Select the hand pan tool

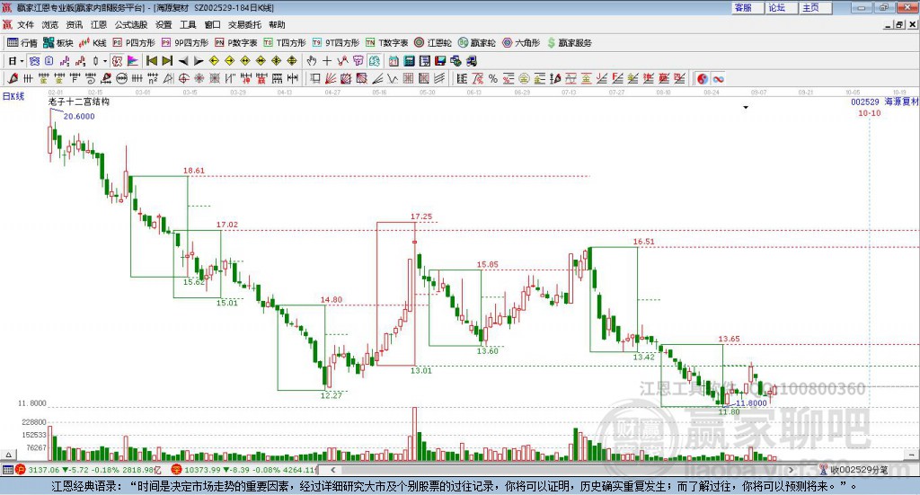(x=312, y=61)
